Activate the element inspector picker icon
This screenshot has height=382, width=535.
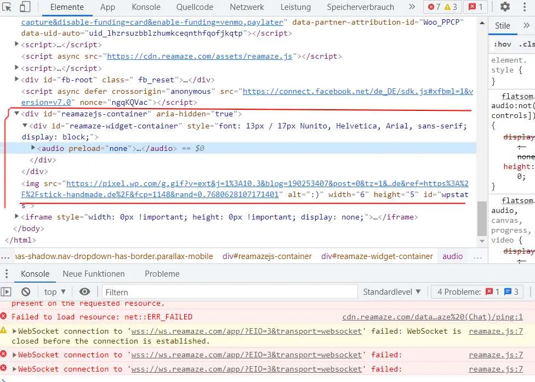click(x=7, y=7)
